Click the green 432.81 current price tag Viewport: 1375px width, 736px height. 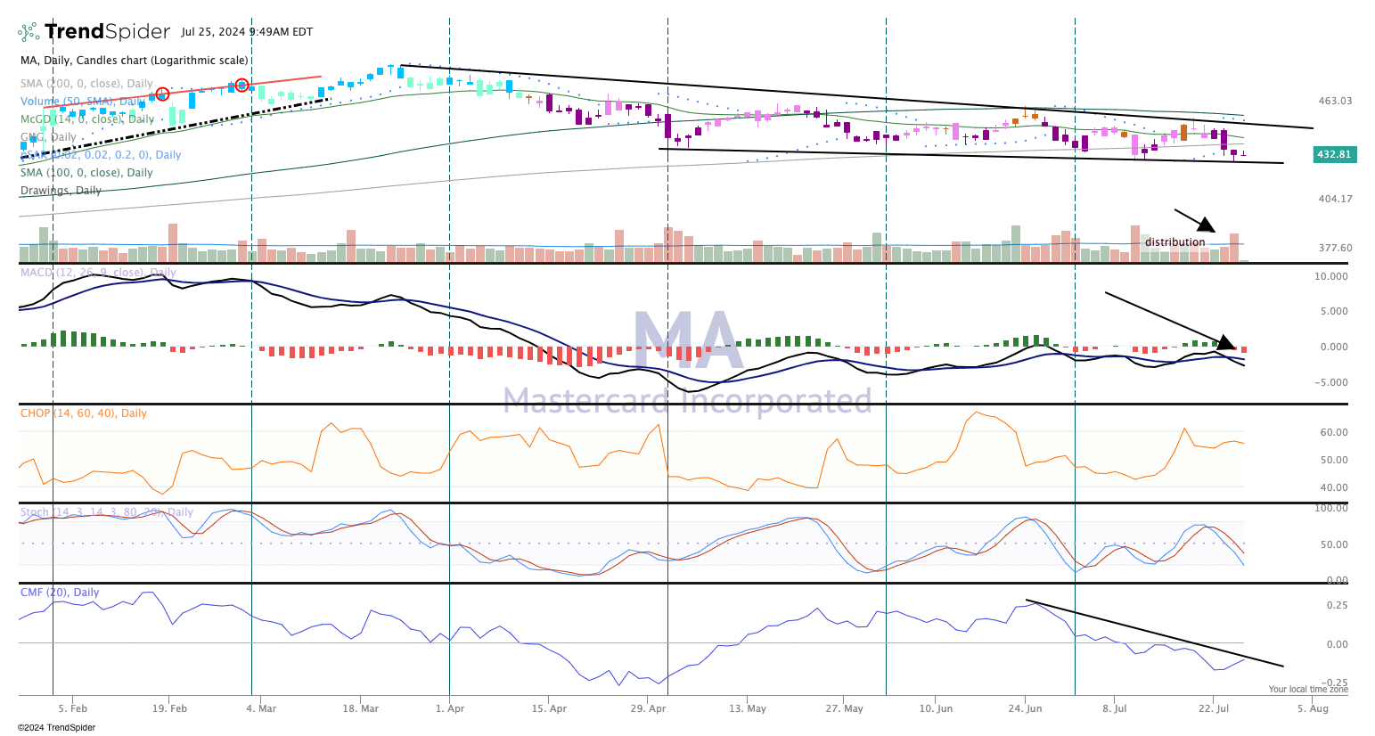click(x=1334, y=155)
